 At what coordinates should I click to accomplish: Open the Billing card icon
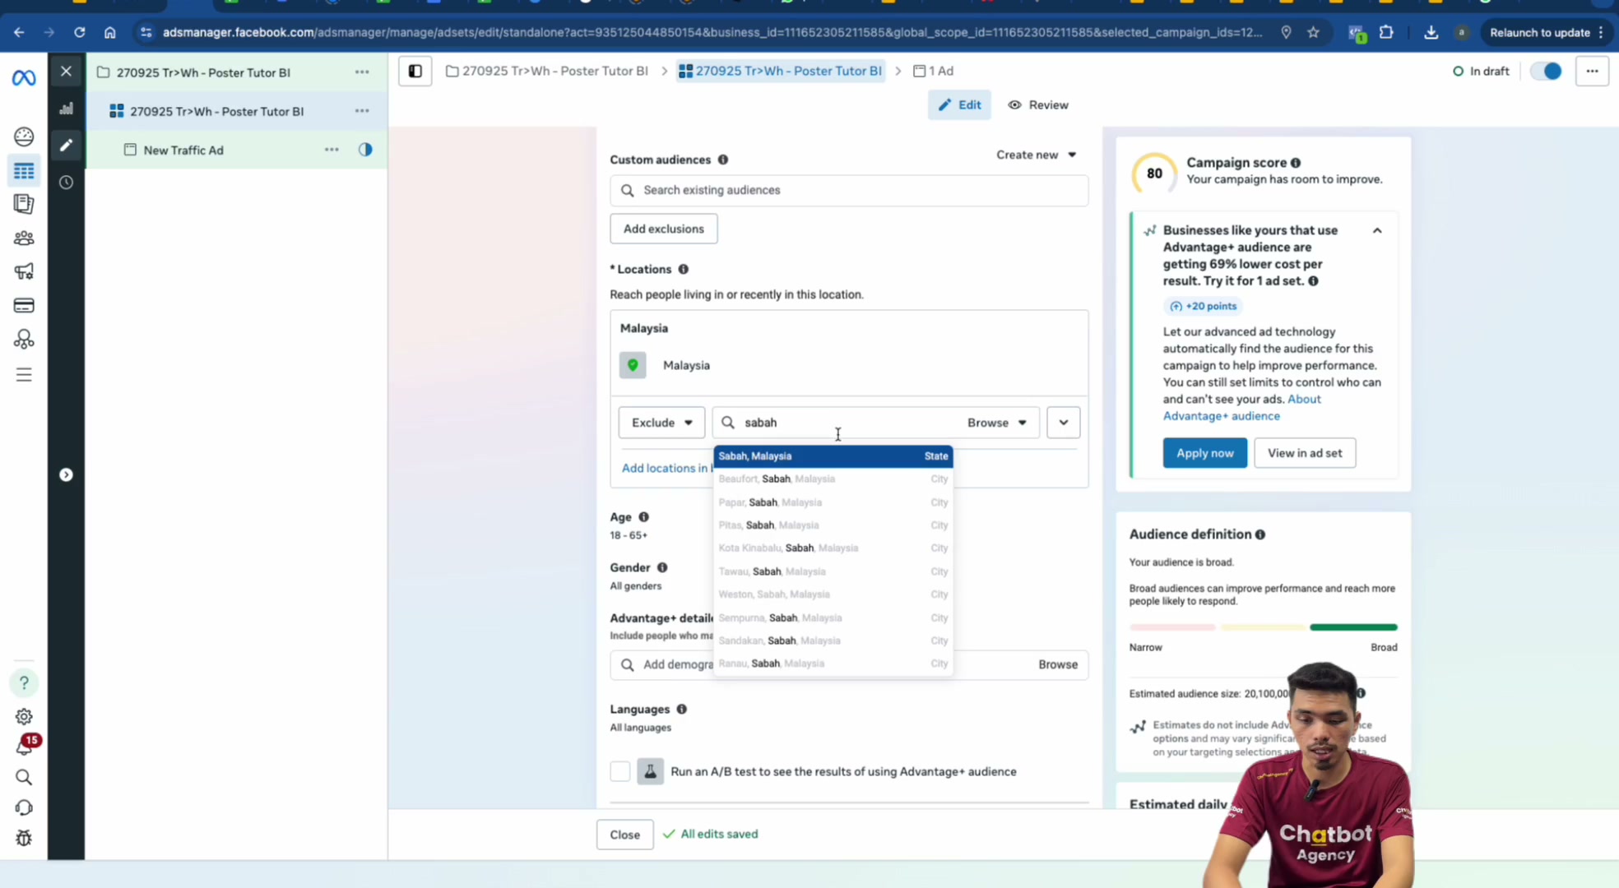tap(24, 306)
